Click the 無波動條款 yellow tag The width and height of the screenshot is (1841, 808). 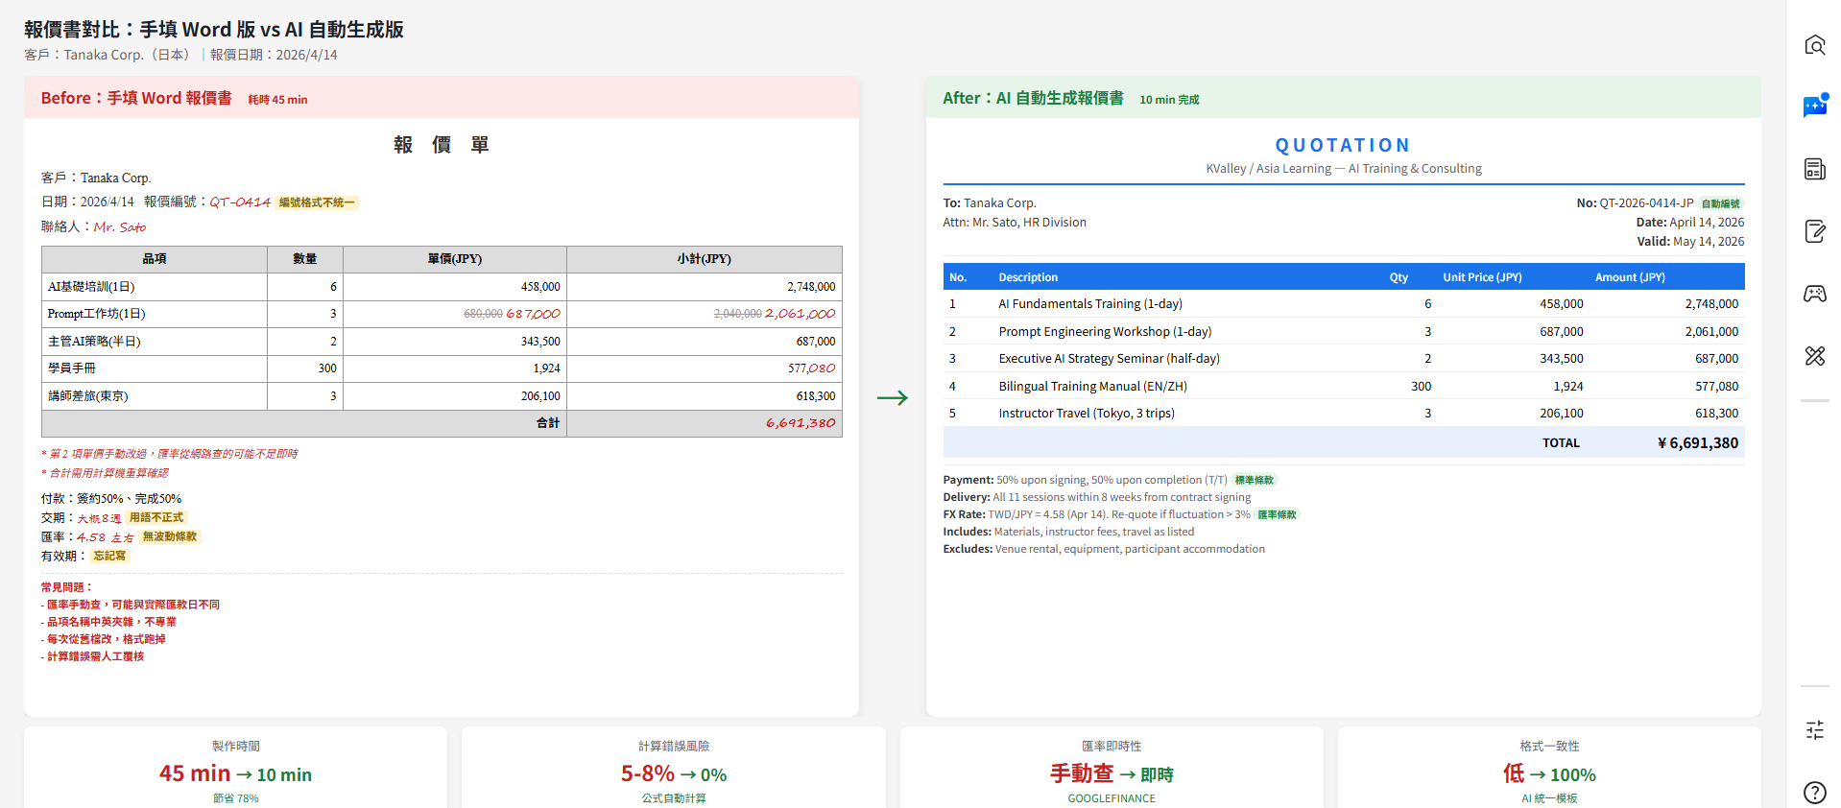click(170, 536)
